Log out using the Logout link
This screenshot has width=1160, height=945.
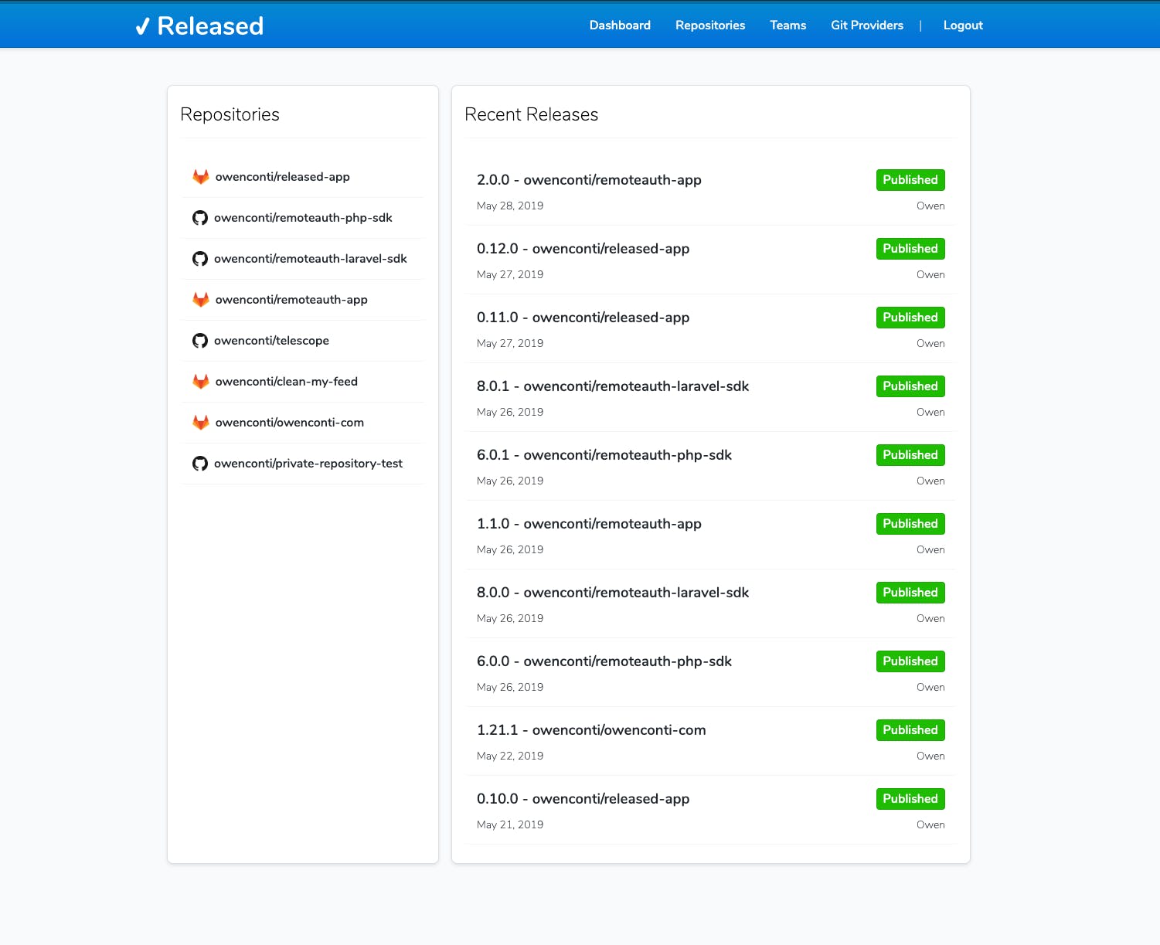(x=963, y=25)
